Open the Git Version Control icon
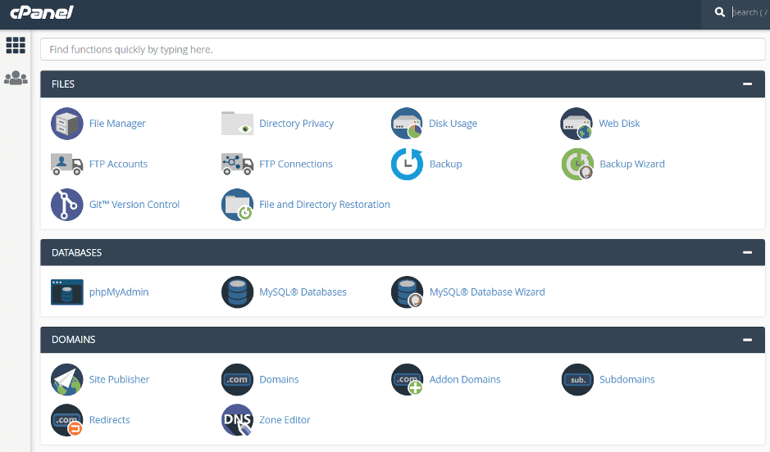The height and width of the screenshot is (452, 770). (66, 205)
